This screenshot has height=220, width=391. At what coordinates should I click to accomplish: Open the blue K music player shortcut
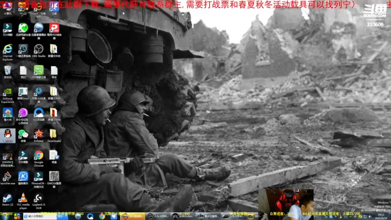pos(23,178)
